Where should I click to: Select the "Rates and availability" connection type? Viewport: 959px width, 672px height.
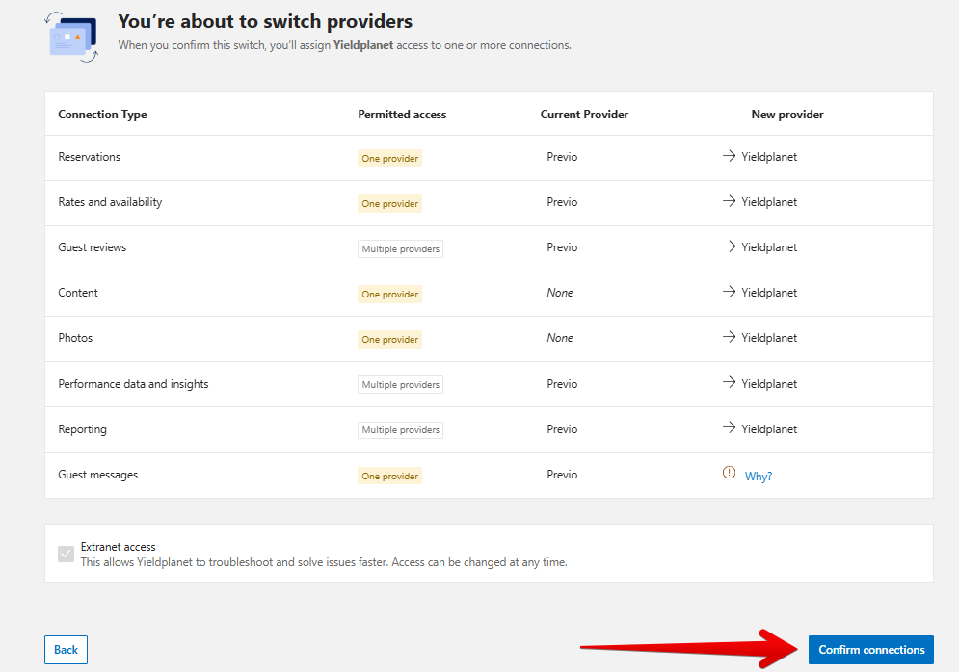tap(110, 202)
